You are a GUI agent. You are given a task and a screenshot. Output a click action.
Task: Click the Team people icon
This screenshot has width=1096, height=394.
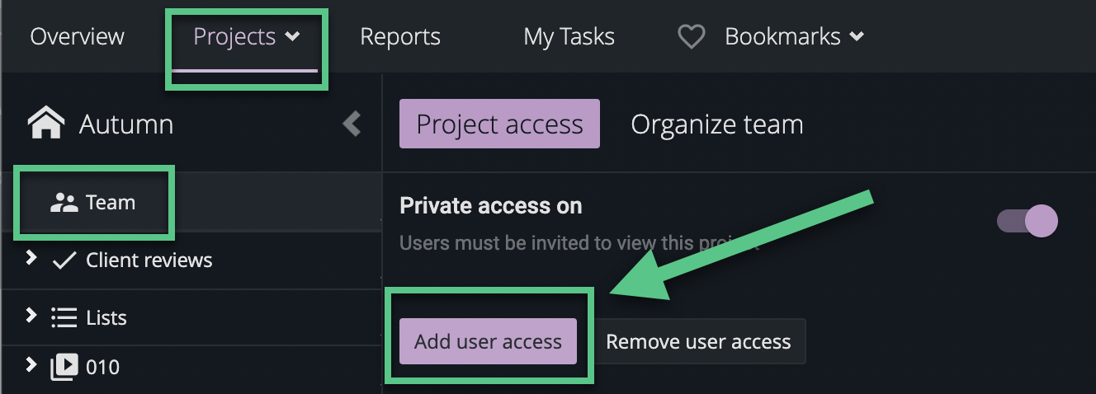[x=63, y=203]
